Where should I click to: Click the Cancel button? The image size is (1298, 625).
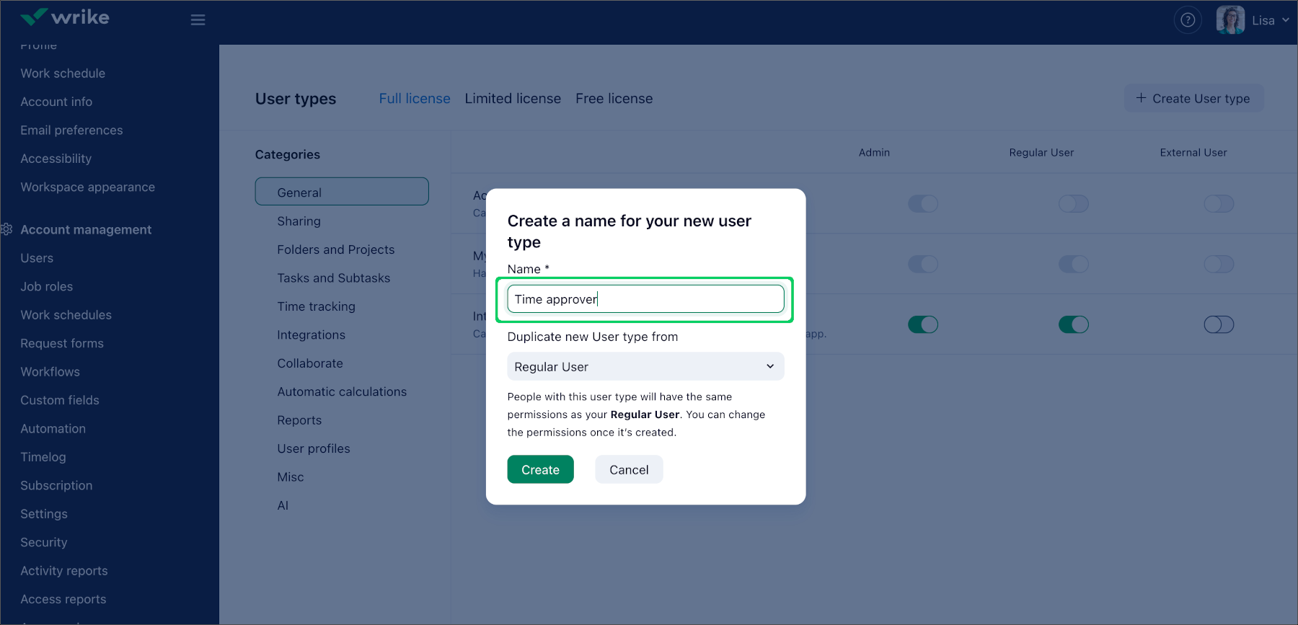629,469
